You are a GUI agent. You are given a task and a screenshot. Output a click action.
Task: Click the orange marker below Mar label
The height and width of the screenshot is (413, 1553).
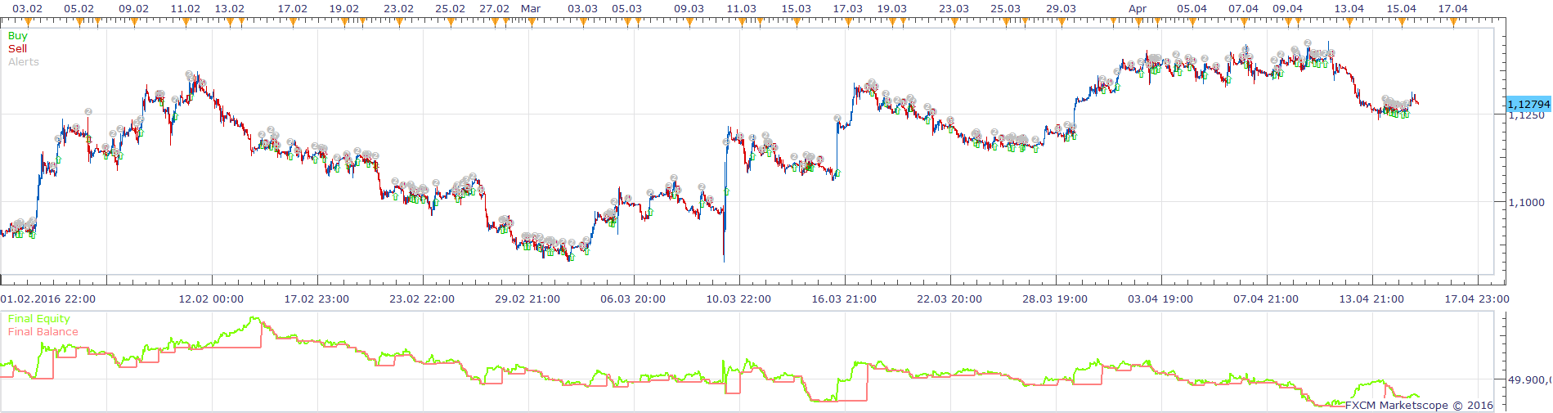click(x=532, y=22)
